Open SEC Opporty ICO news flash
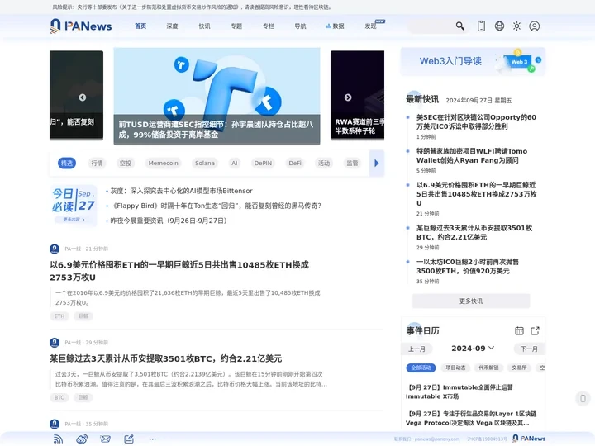 coord(476,121)
